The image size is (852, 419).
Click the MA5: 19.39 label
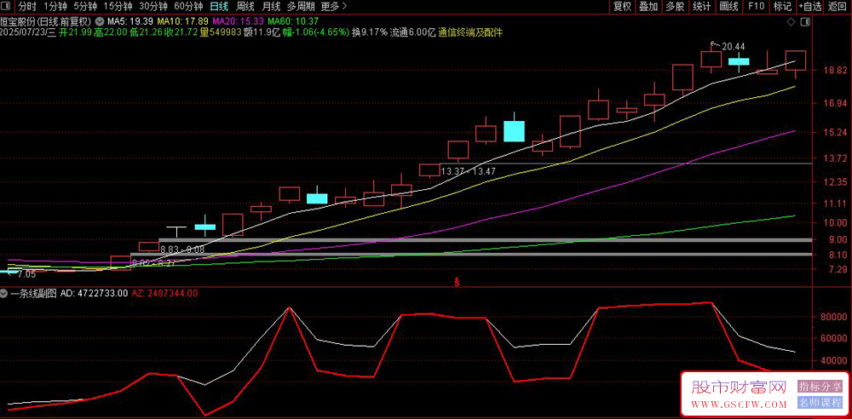[130, 21]
